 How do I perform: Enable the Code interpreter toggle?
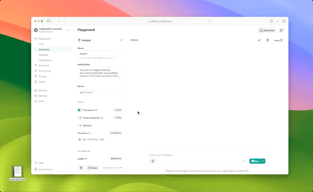[x=80, y=118]
